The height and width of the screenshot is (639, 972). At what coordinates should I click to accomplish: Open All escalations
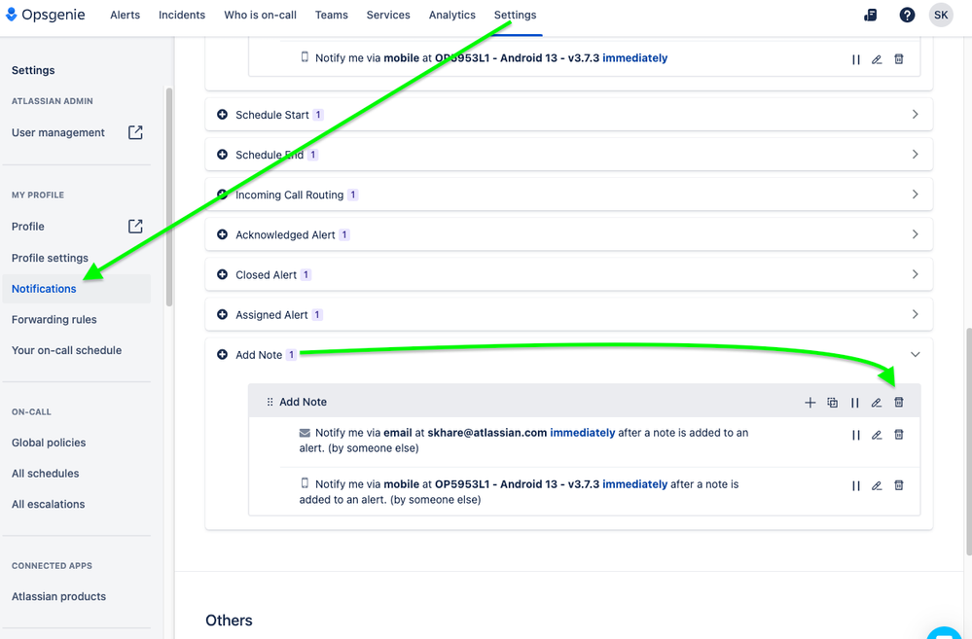(48, 504)
